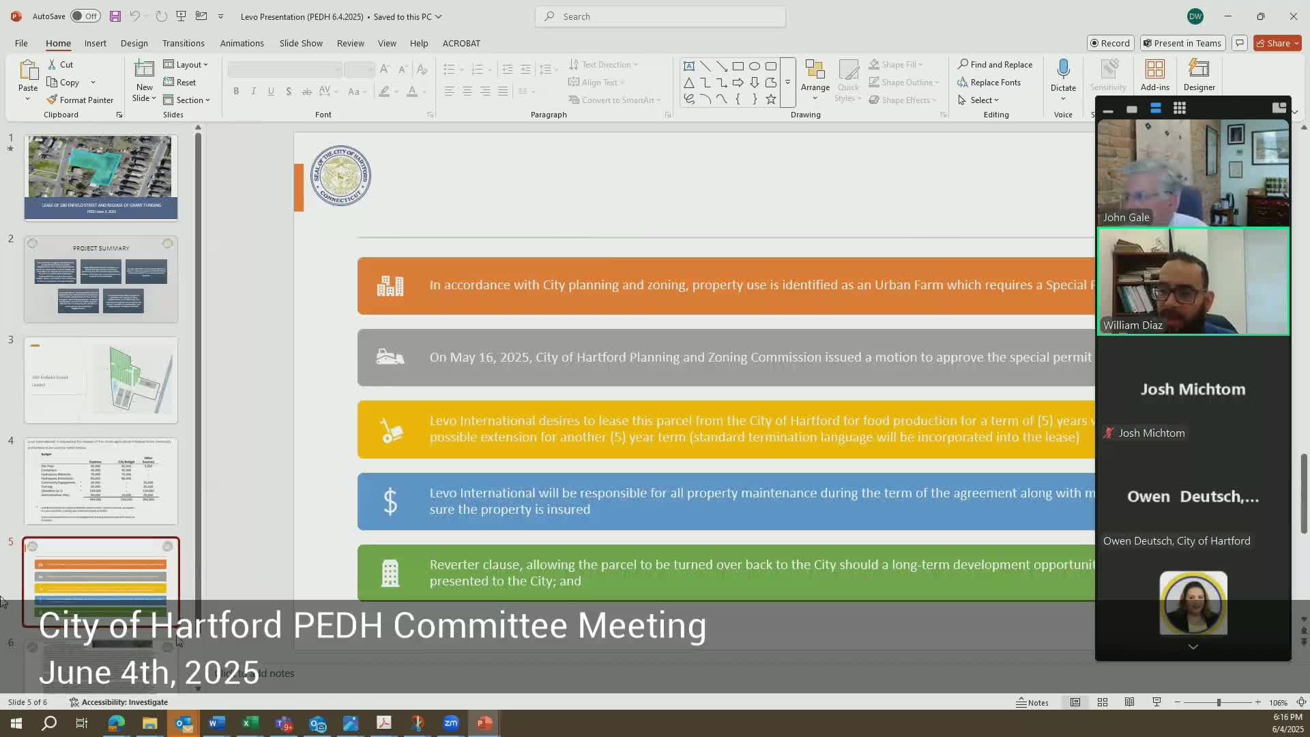Select the Oval shape in gallery
The width and height of the screenshot is (1310, 737).
755,66
